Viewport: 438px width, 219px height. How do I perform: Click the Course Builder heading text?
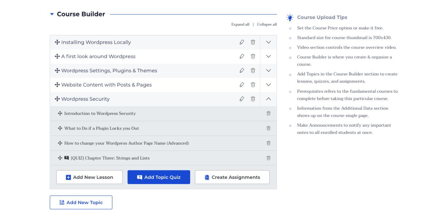81,14
